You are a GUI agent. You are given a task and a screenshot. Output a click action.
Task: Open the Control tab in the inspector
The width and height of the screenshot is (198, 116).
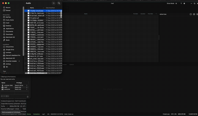(x=71, y=64)
